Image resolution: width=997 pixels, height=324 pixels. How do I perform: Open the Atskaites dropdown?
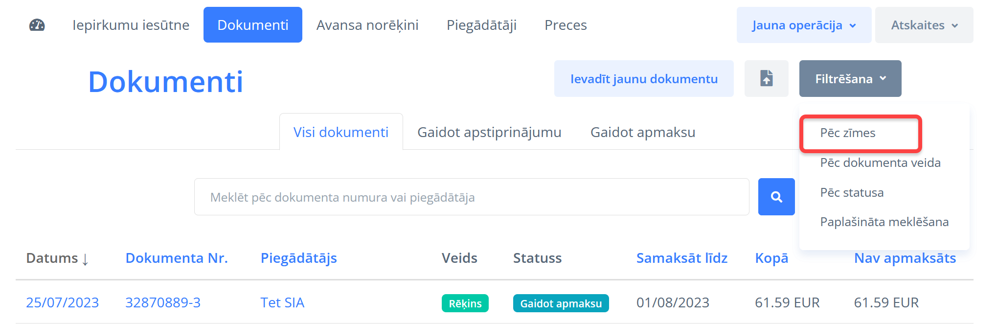click(x=924, y=25)
